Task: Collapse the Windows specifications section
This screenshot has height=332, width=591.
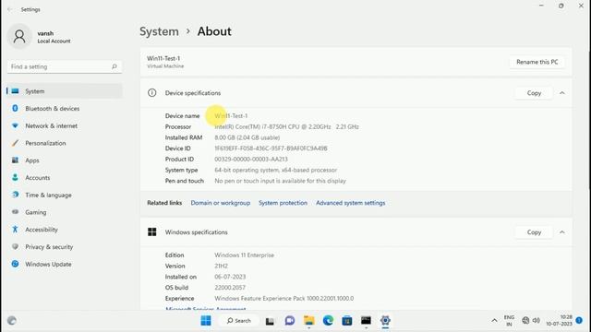Action: pos(562,232)
